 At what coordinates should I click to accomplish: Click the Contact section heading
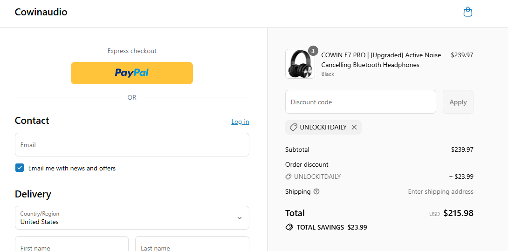click(x=32, y=121)
